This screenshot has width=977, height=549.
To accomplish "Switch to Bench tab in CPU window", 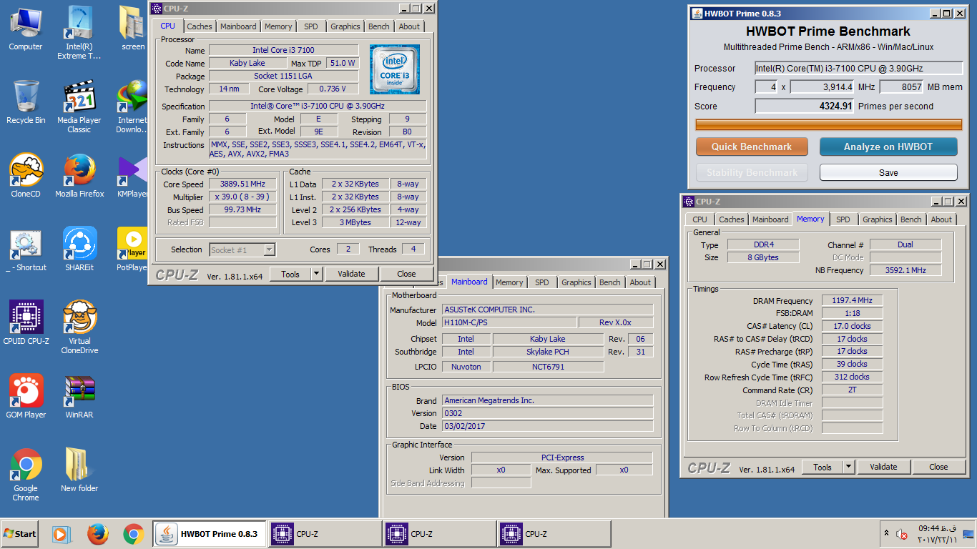I will (x=379, y=26).
